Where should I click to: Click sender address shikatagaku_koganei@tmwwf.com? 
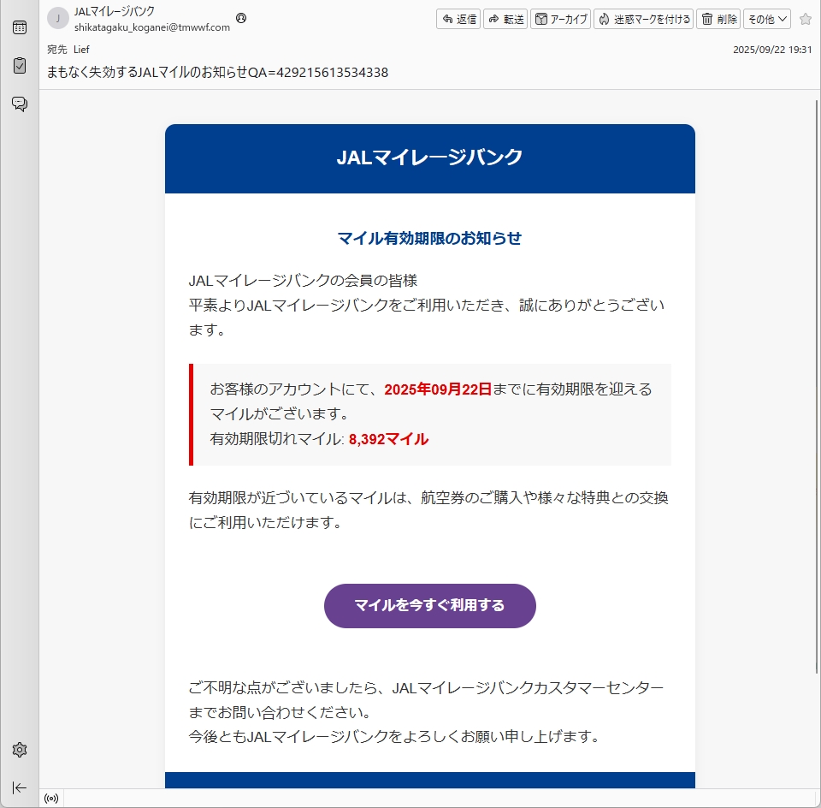point(152,27)
